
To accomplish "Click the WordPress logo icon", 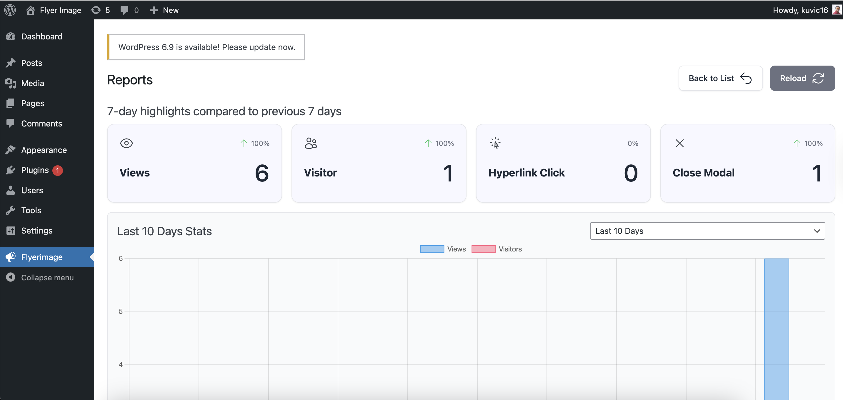I will [10, 10].
